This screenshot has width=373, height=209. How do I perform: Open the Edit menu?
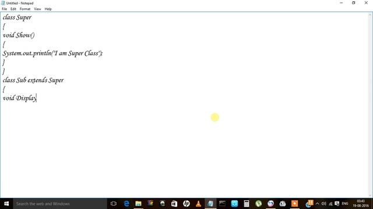(13, 9)
